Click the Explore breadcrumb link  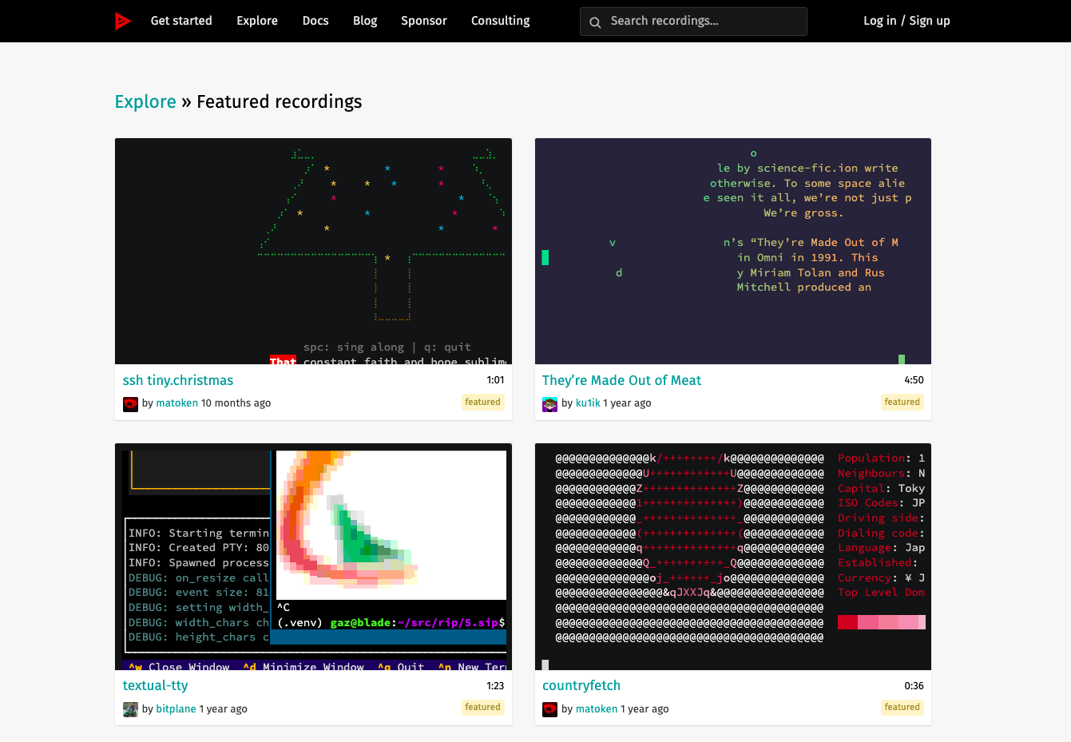(145, 102)
